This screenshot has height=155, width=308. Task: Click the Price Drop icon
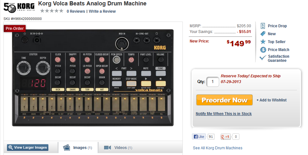[263, 26]
